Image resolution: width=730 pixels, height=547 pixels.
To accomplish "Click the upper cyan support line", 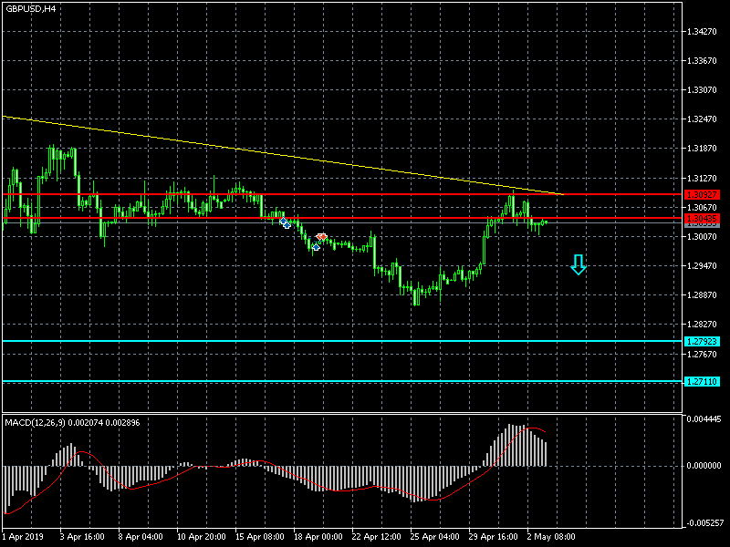I will click(x=365, y=341).
